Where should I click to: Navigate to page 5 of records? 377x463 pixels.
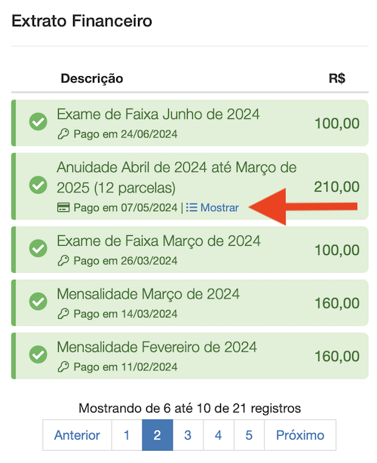[x=249, y=435]
